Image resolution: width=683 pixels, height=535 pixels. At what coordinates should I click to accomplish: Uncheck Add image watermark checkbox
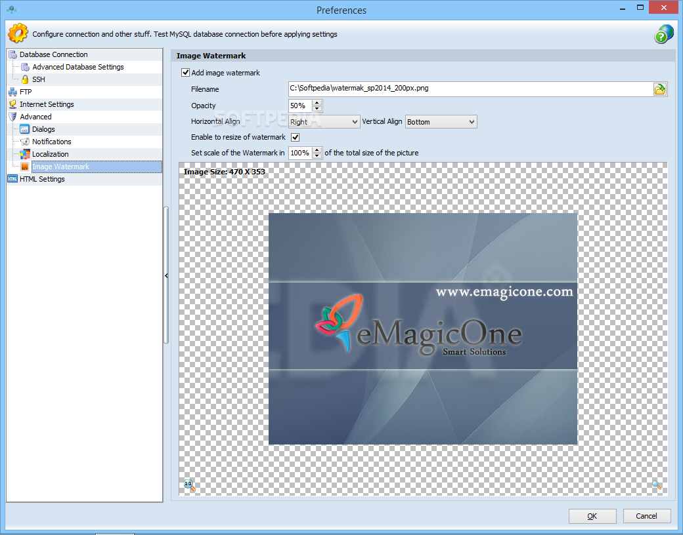point(186,73)
